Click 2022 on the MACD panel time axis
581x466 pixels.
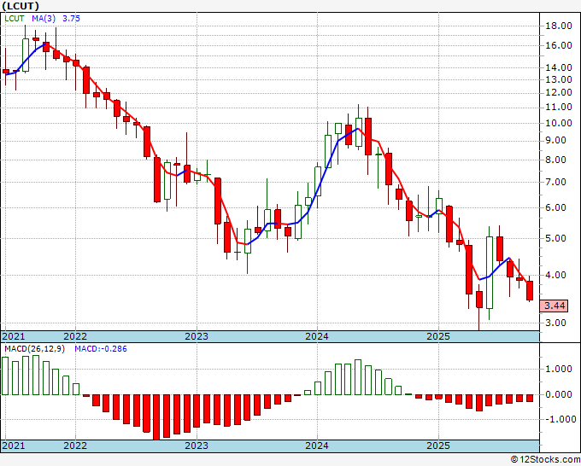coord(75,446)
